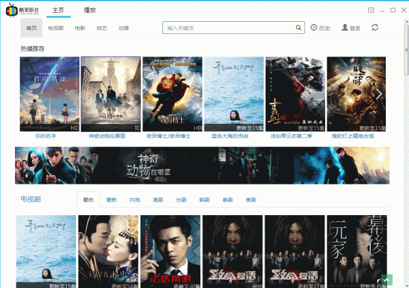Click the refresh arrows icon

375,27
